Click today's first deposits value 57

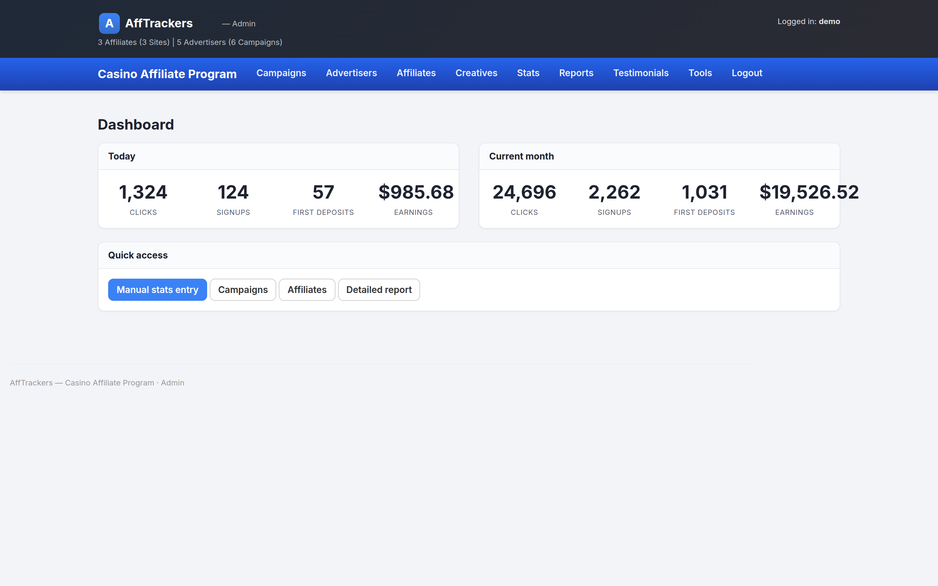click(323, 192)
